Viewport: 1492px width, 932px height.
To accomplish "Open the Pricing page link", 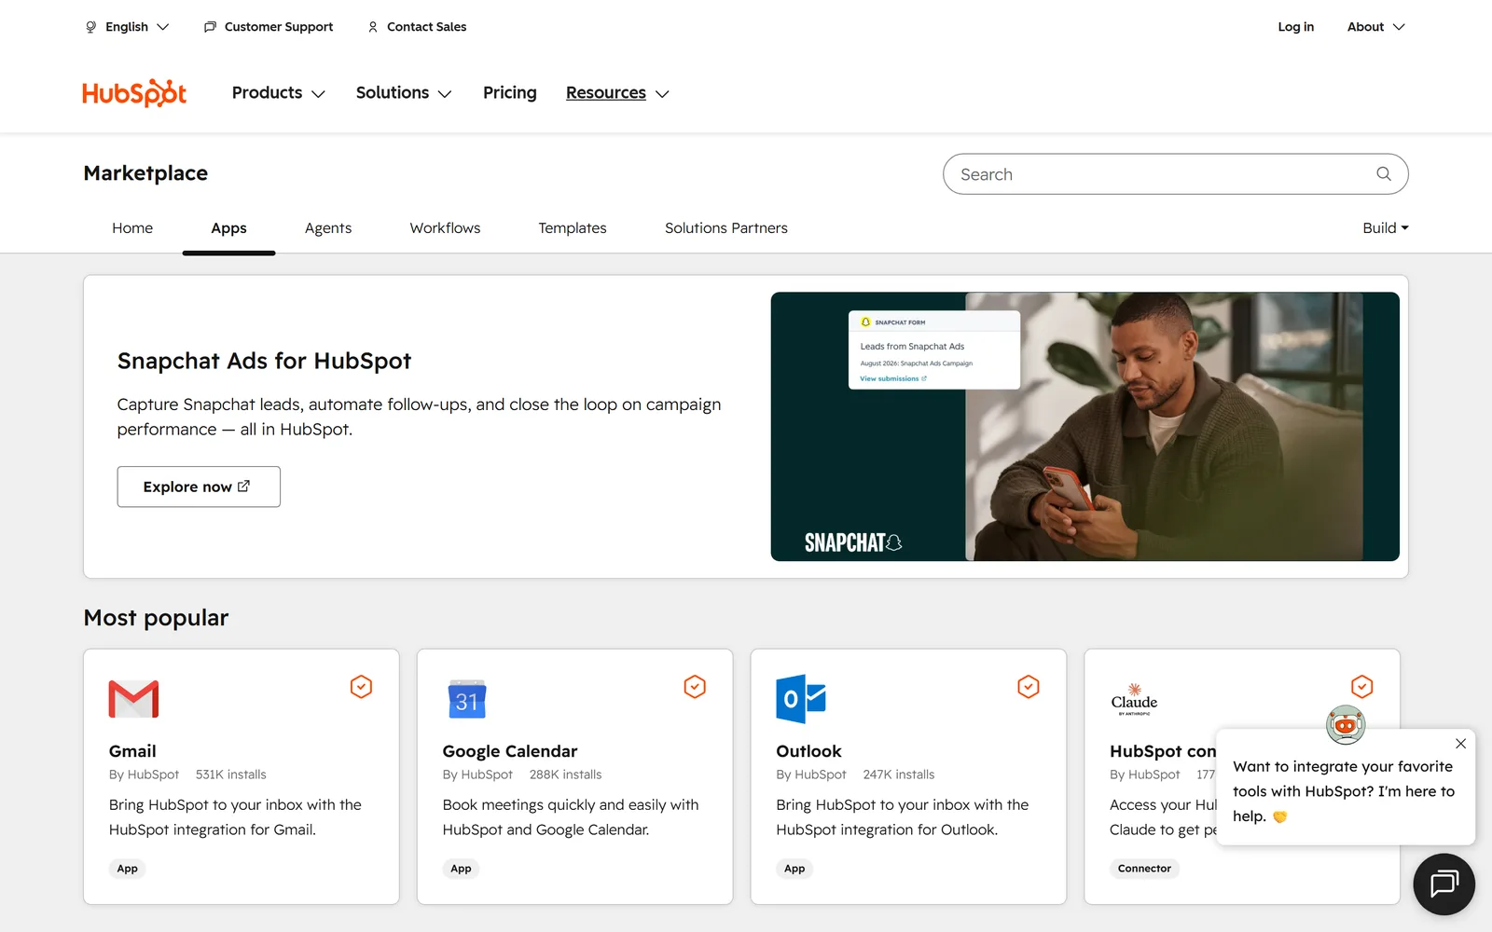I will click(x=510, y=93).
